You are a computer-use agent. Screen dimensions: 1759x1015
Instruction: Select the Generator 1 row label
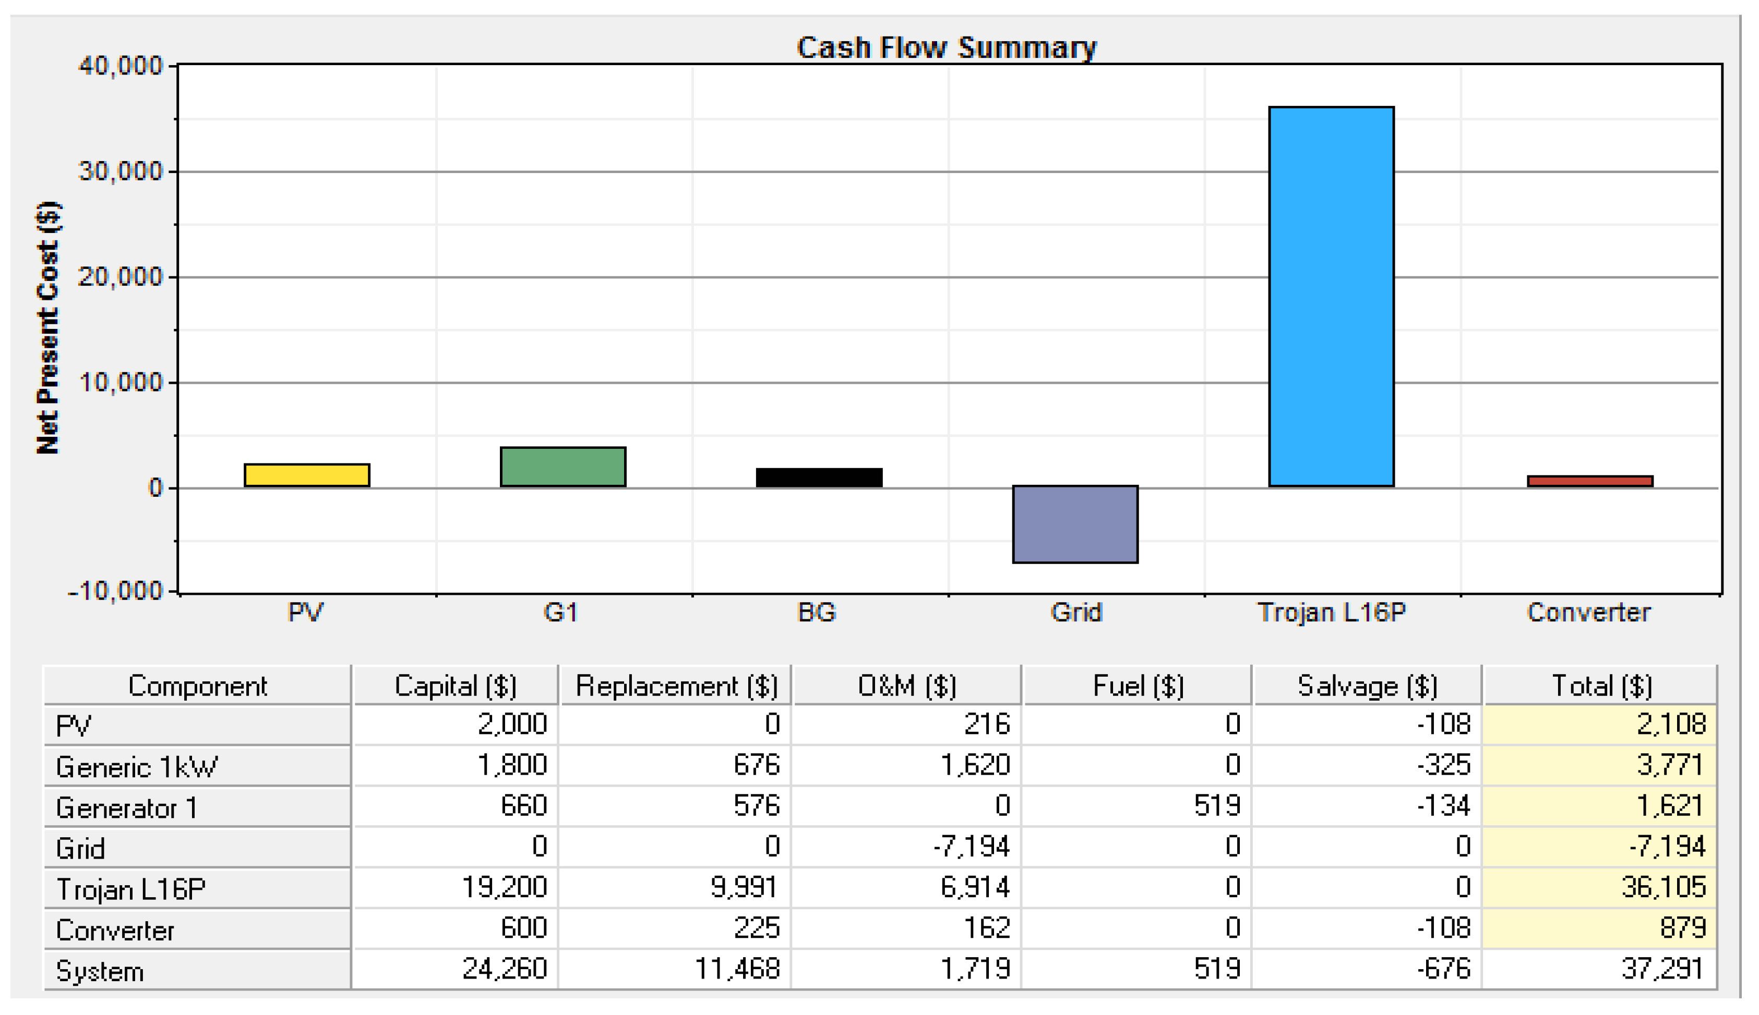tap(197, 808)
